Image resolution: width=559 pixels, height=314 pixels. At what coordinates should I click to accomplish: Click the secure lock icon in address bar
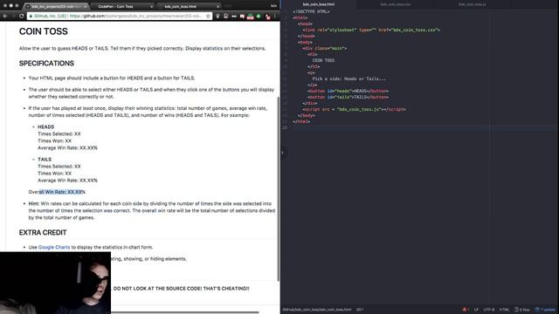[x=31, y=16]
